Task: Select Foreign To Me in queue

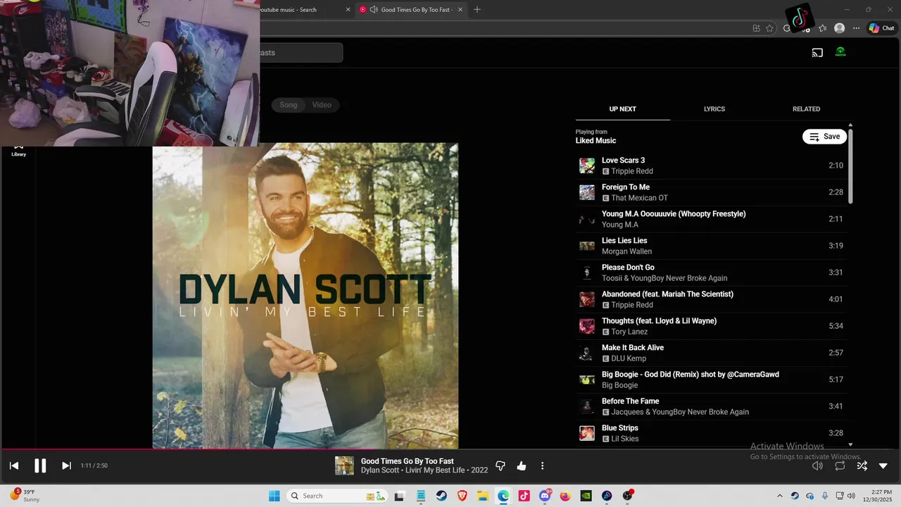Action: click(x=711, y=192)
